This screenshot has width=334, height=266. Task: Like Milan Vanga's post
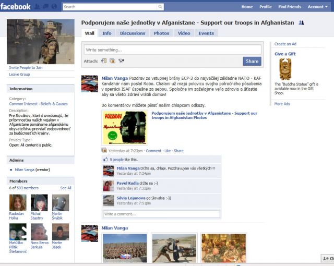click(168, 151)
